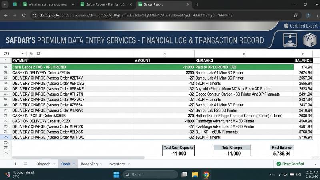Bookmark this page with the star icon
The image size is (320, 180).
click(x=295, y=15)
